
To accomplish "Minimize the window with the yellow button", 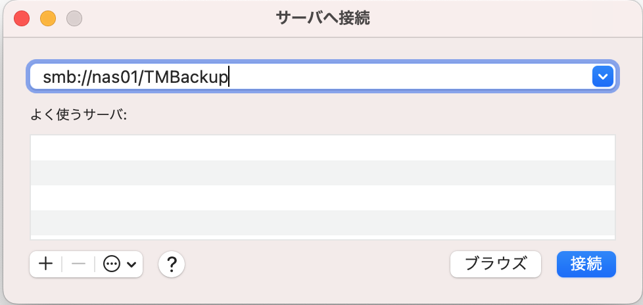I will (x=48, y=18).
